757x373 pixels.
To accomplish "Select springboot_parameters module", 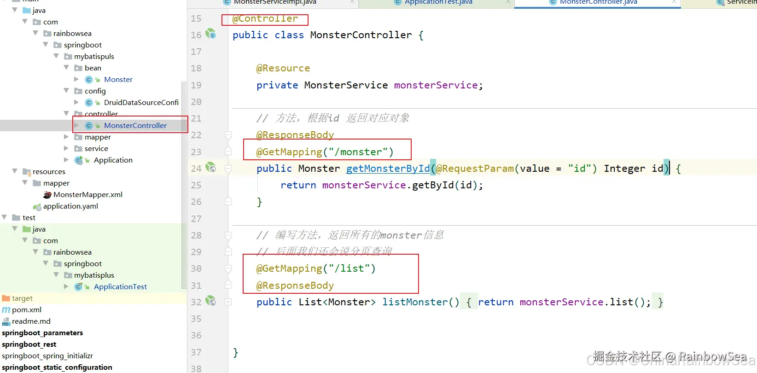I will point(42,332).
